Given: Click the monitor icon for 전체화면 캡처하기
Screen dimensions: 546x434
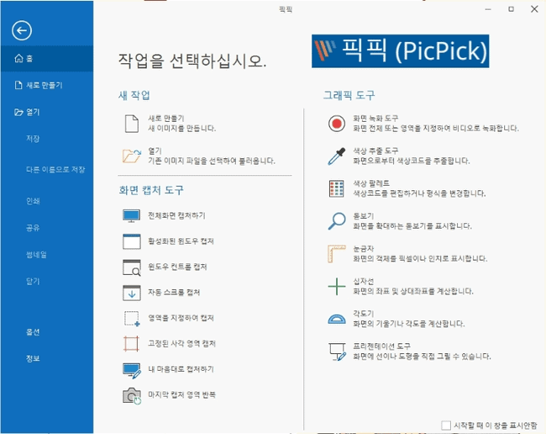Looking at the screenshot, I should [132, 216].
